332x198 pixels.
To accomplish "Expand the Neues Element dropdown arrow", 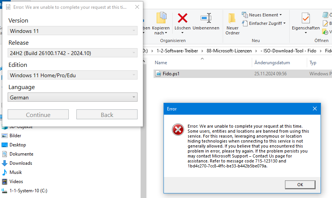I will coord(280,15).
